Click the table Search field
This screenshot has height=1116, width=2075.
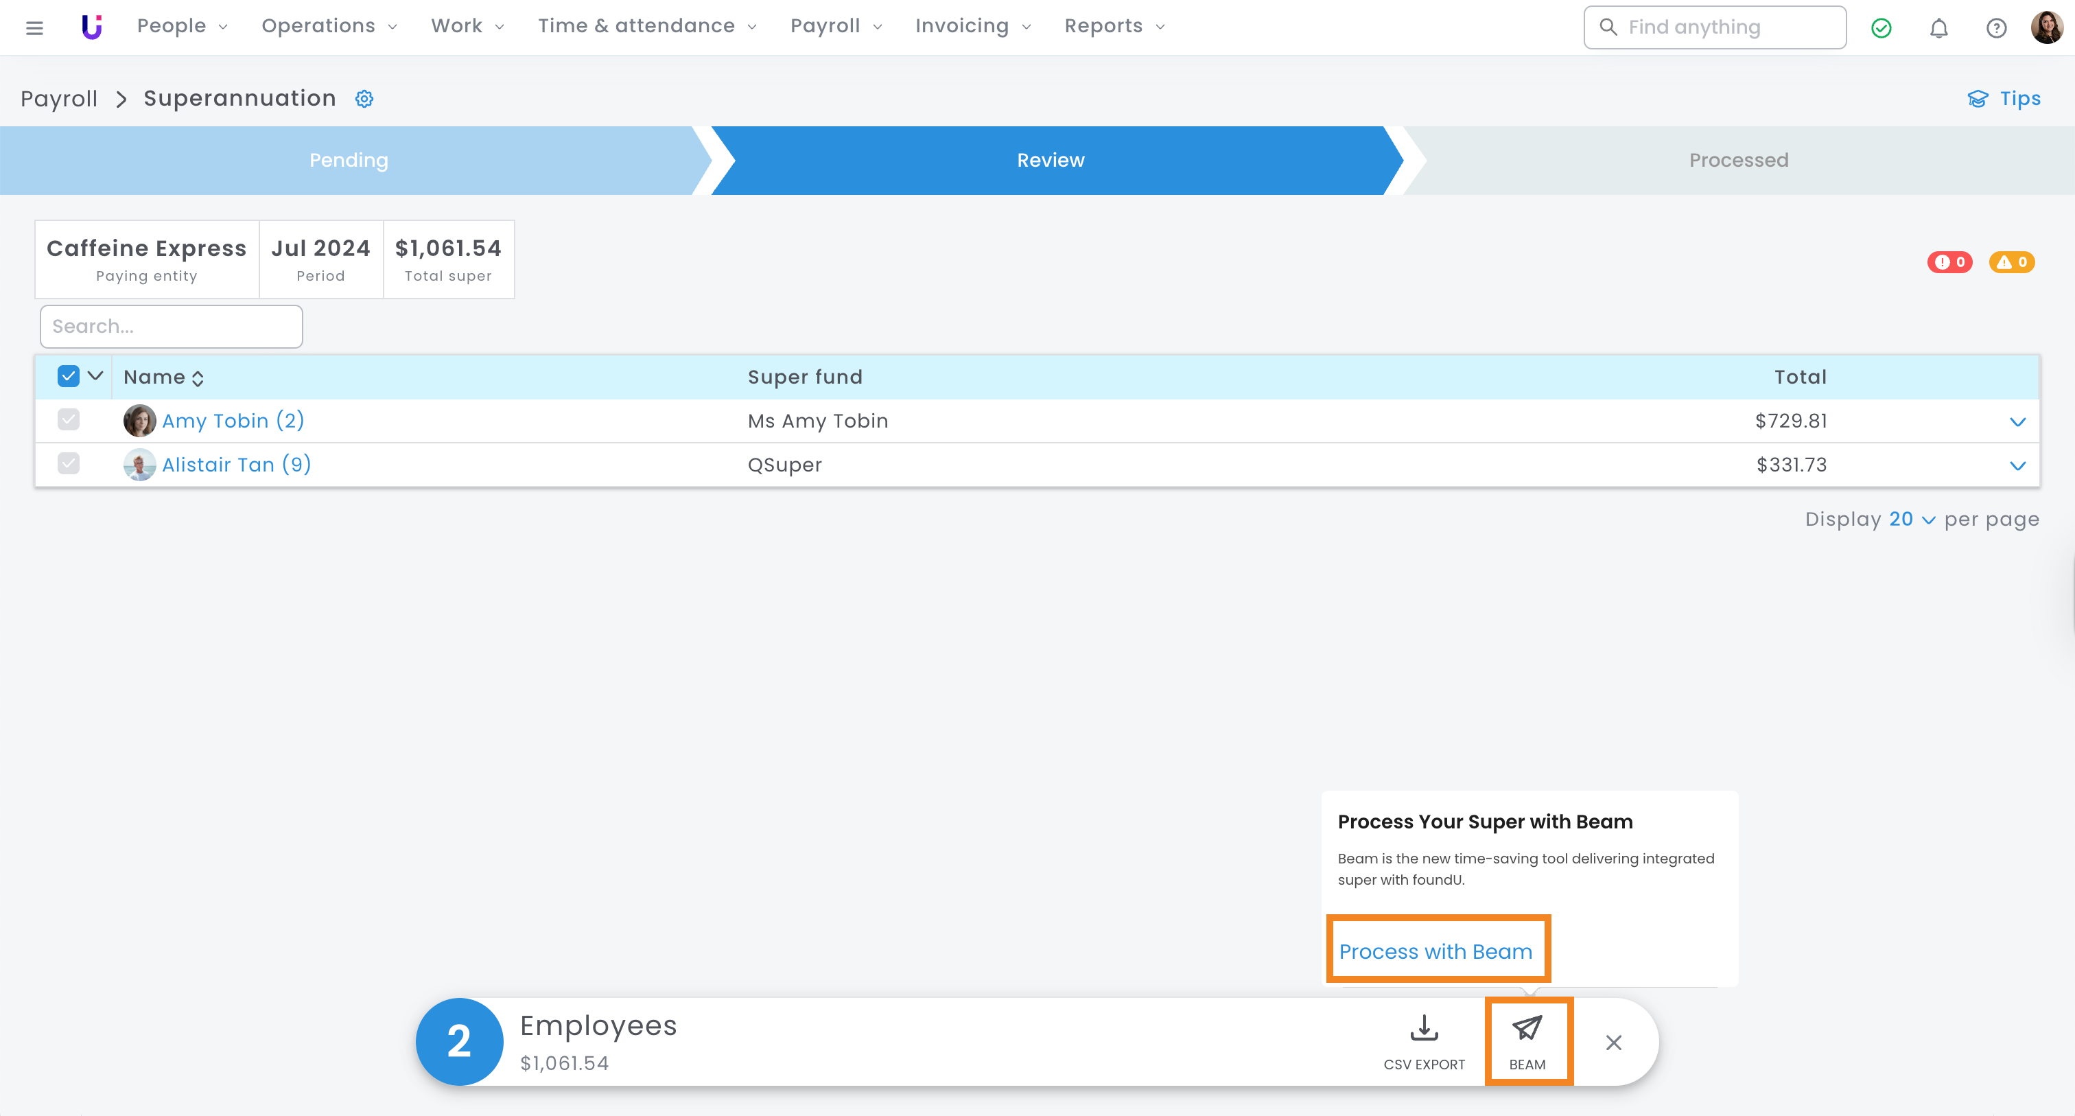171,326
